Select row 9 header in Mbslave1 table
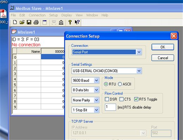The height and width of the screenshot is (140, 183). [x=15, y=107]
